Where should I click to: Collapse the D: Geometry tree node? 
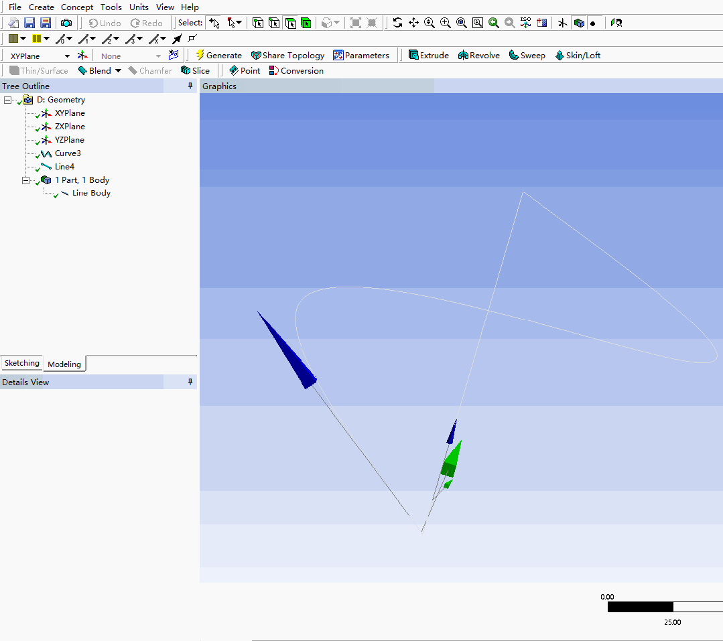[x=8, y=100]
